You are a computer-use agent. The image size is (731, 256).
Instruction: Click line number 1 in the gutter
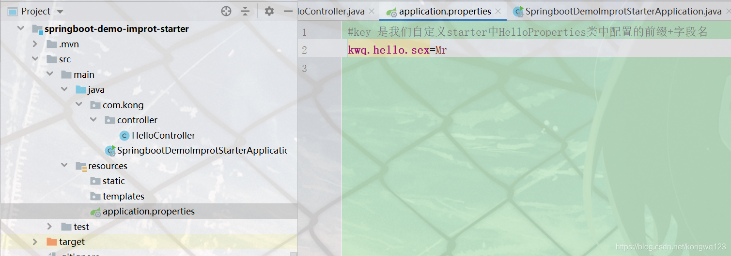(x=304, y=32)
